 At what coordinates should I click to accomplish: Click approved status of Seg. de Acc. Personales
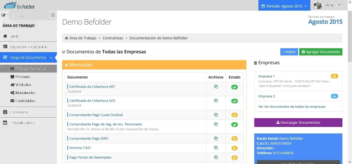tap(235, 125)
